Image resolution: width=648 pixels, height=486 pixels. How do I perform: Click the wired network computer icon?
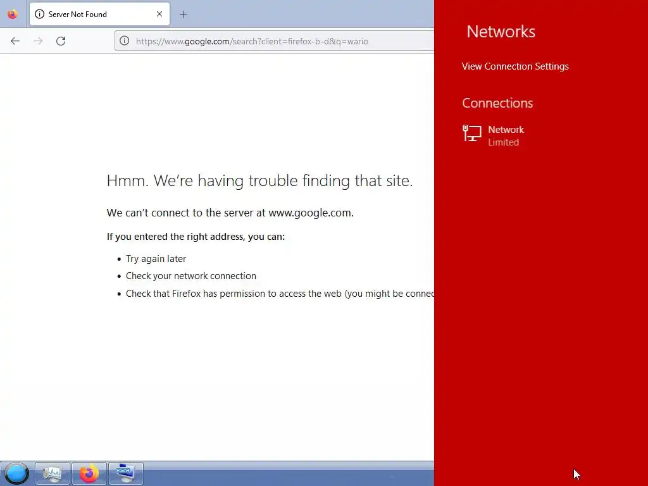pyautogui.click(x=472, y=134)
